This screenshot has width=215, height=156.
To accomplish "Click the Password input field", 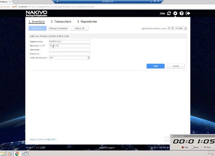I will tap(69, 54).
